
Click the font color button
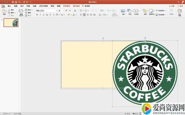74,14
